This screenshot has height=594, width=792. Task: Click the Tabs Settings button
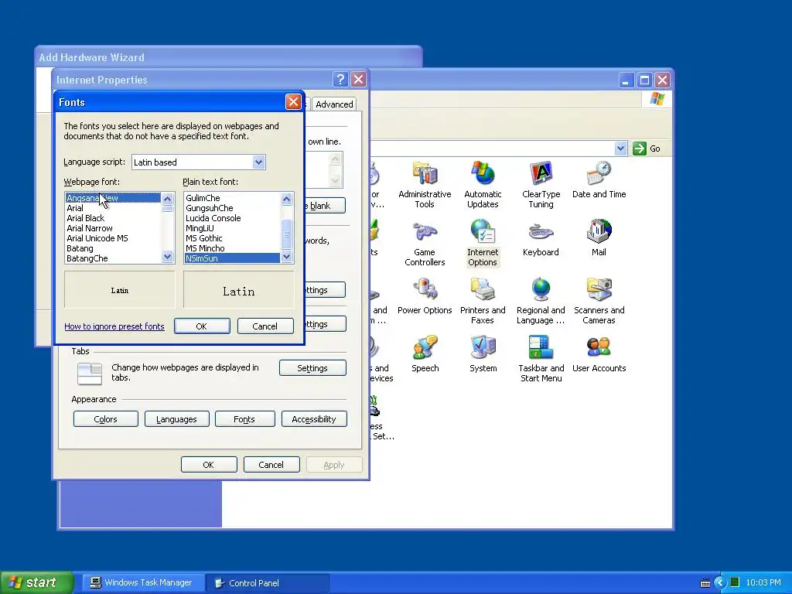(x=312, y=368)
